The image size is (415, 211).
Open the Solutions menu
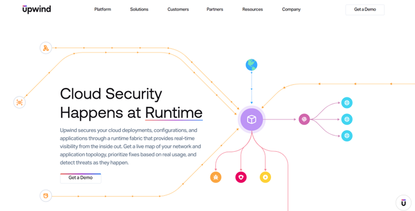[139, 9]
